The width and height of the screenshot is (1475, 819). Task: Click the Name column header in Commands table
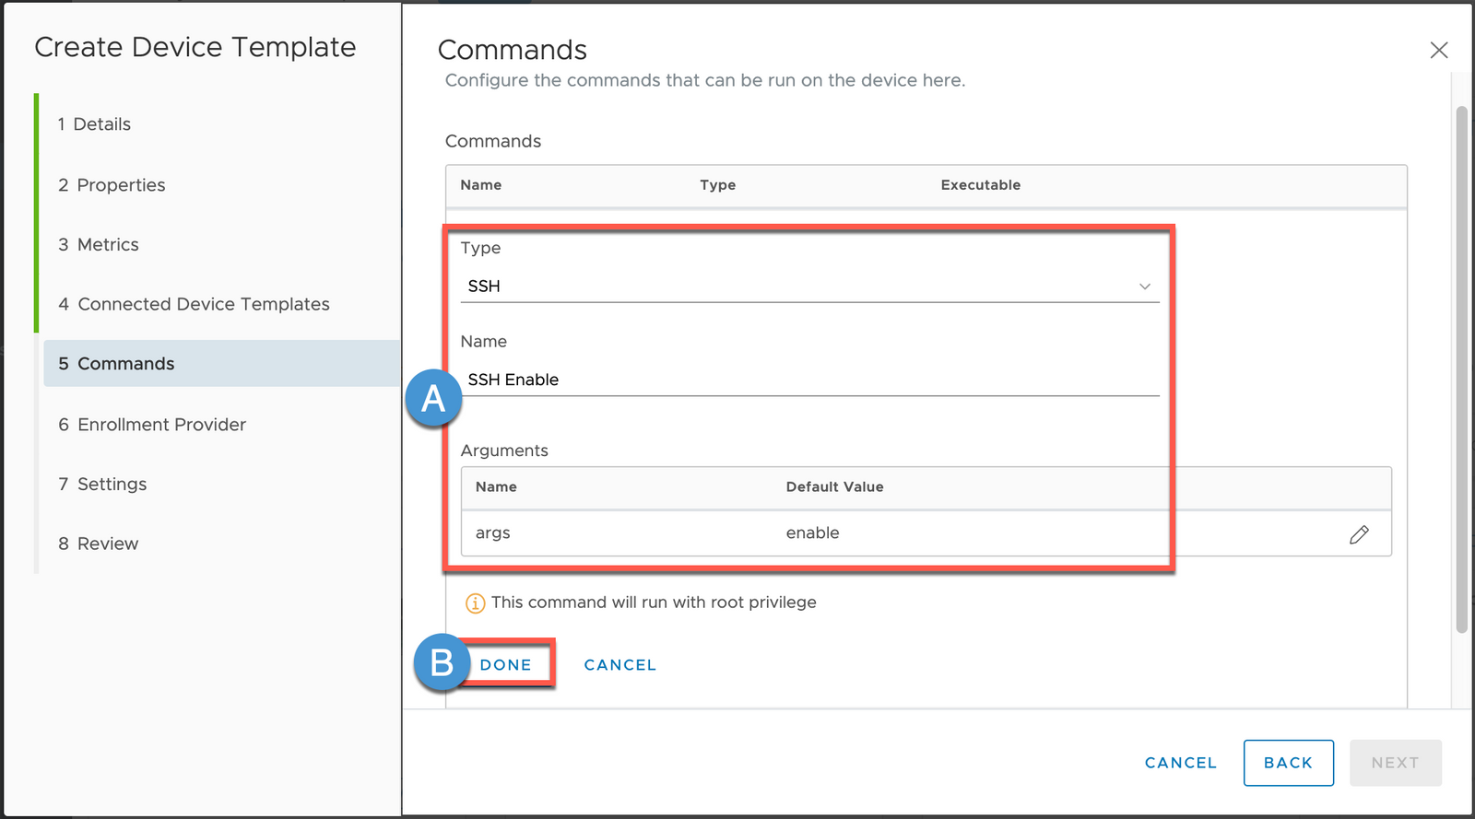(480, 185)
